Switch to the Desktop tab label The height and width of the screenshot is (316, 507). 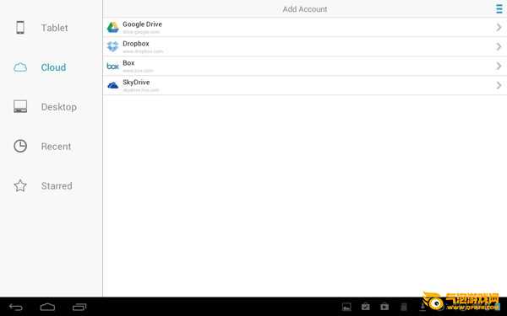[x=59, y=107]
